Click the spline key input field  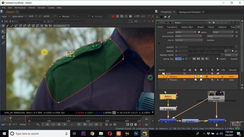[x=178, y=59]
